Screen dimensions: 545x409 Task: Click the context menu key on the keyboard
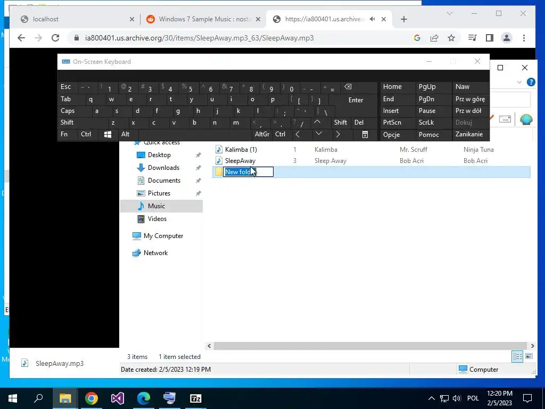[x=365, y=134]
